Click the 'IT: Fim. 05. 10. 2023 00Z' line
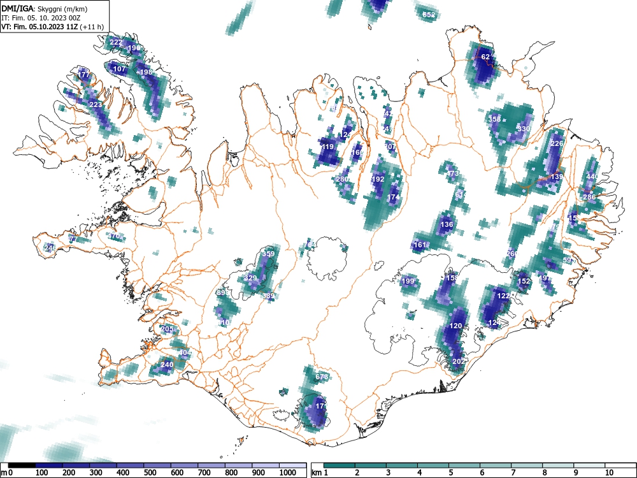 click(41, 18)
